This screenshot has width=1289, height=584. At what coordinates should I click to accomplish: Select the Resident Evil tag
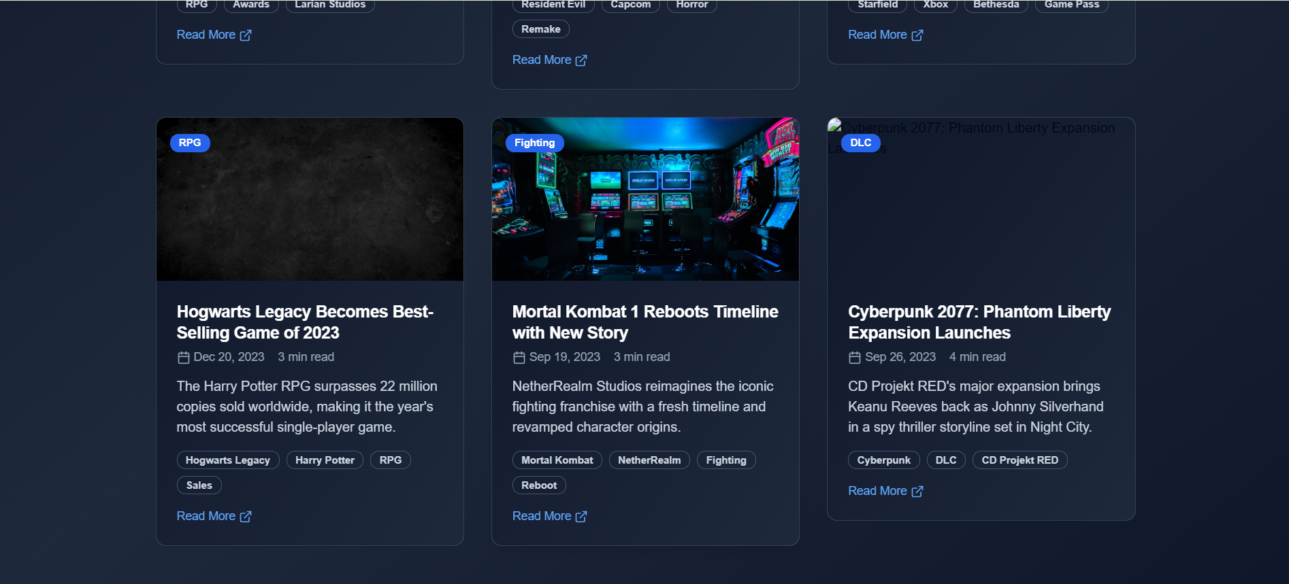point(553,5)
